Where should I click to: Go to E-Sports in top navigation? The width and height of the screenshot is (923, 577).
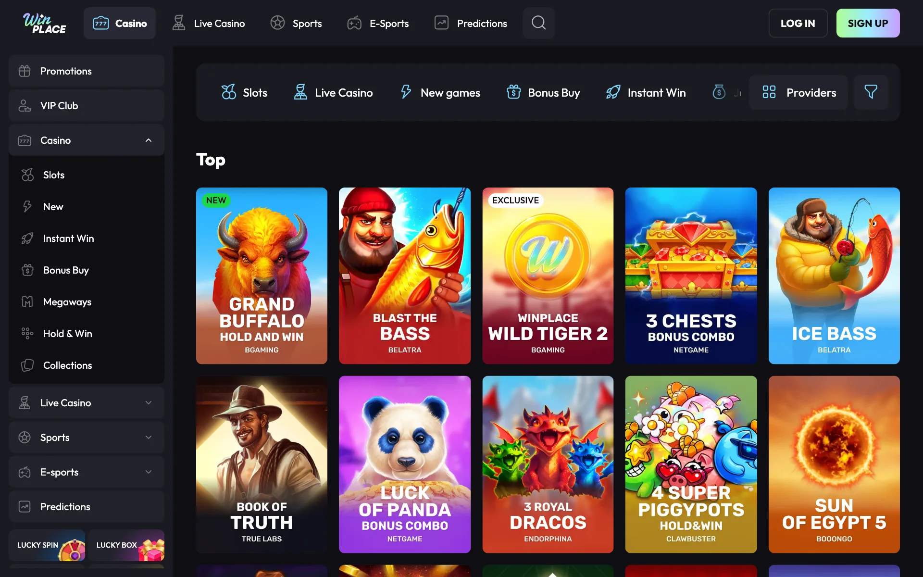pyautogui.click(x=378, y=23)
